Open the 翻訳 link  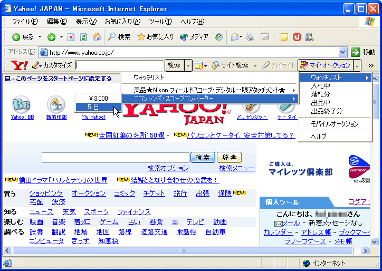[x=59, y=232]
